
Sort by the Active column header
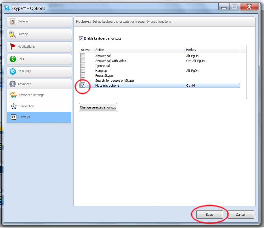pos(86,50)
